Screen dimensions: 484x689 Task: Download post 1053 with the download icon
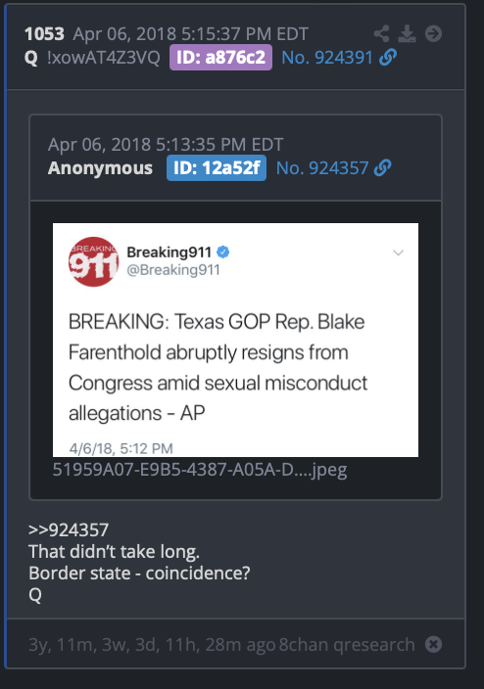coord(407,34)
